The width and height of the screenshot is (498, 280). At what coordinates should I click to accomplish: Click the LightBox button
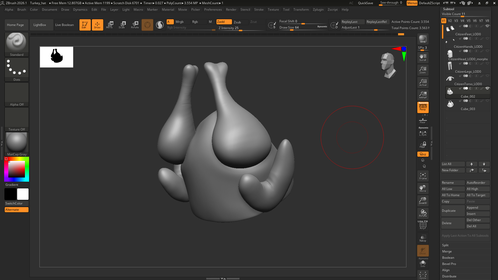click(x=40, y=25)
